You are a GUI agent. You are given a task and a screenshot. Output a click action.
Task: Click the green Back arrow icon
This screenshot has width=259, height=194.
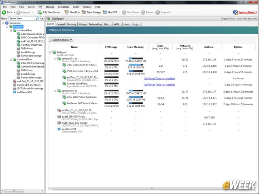[x=4, y=13]
